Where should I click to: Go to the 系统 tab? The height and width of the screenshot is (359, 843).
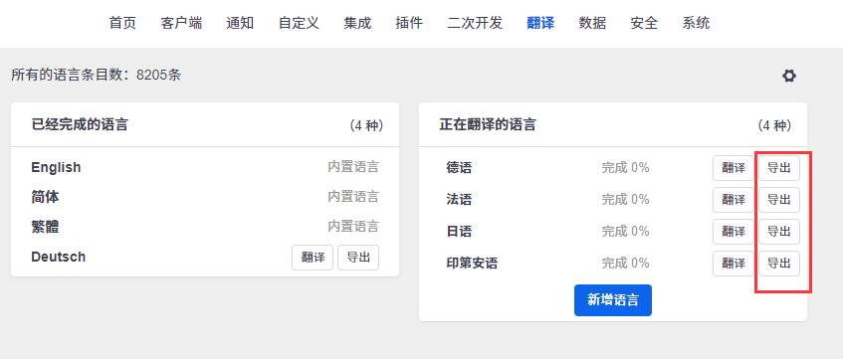(696, 23)
